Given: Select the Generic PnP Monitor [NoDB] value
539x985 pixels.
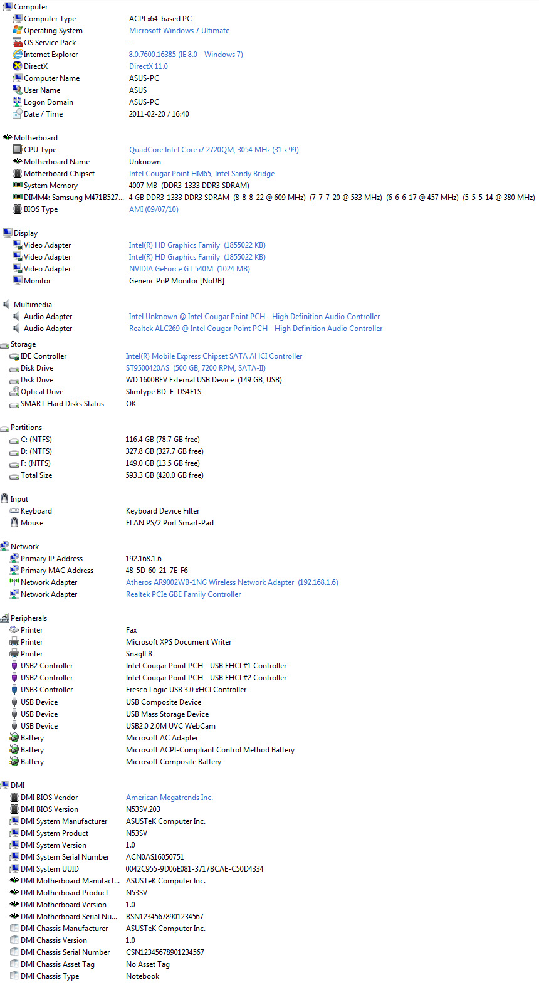Looking at the screenshot, I should pyautogui.click(x=177, y=280).
